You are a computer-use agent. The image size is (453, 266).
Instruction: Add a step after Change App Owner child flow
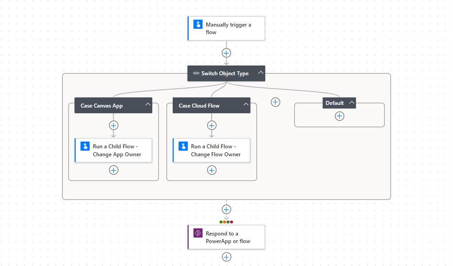pyautogui.click(x=113, y=170)
